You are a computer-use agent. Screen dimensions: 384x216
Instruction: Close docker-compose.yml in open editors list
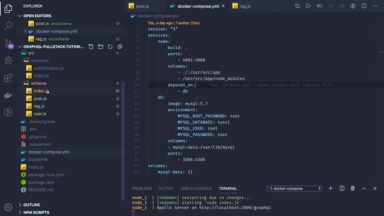pyautogui.click(x=25, y=31)
